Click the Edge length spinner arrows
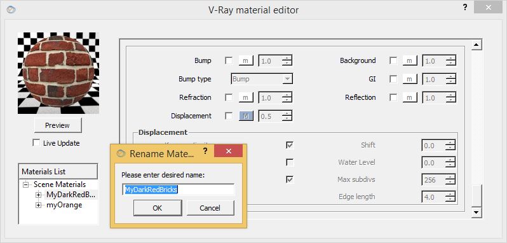This screenshot has height=243, width=507. coord(450,197)
